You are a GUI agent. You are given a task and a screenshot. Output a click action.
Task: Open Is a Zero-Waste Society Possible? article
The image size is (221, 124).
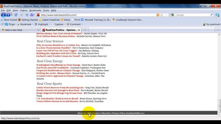coord(54,48)
